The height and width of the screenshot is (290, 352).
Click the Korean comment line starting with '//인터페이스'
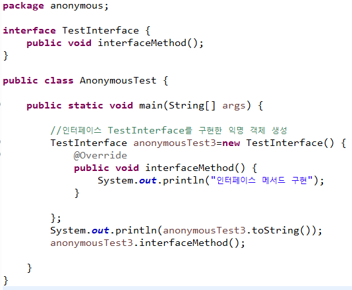click(169, 130)
